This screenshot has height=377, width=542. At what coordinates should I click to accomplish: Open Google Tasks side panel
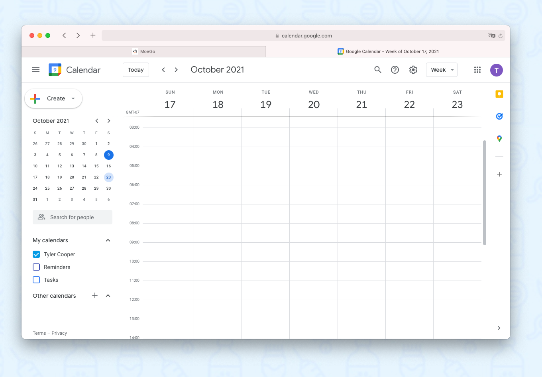[499, 116]
